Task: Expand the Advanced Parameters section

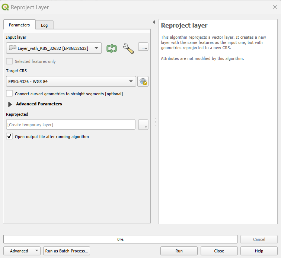Action: pyautogui.click(x=10, y=104)
